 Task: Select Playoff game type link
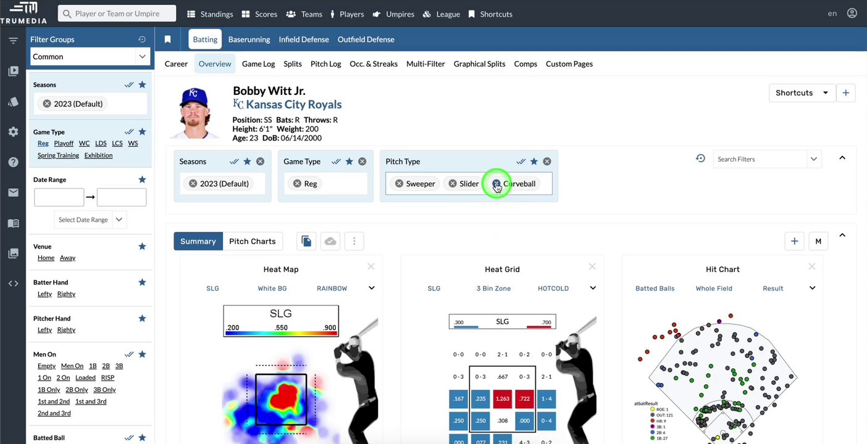64,143
